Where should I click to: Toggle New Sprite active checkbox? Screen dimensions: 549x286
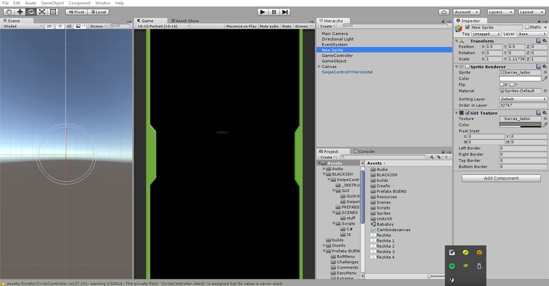pyautogui.click(x=467, y=27)
